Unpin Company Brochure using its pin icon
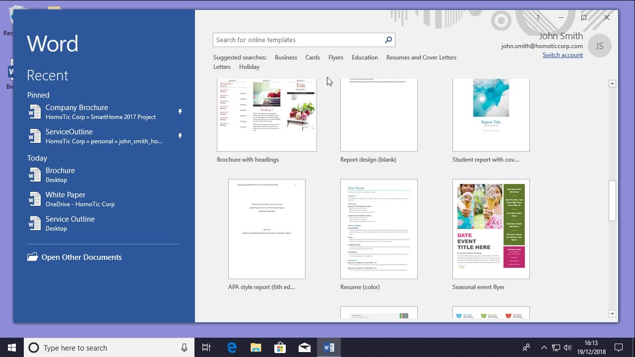Screen dimensions: 635x357 click(x=180, y=112)
